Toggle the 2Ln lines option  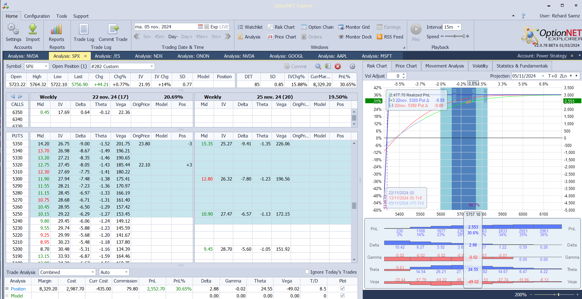point(563,76)
